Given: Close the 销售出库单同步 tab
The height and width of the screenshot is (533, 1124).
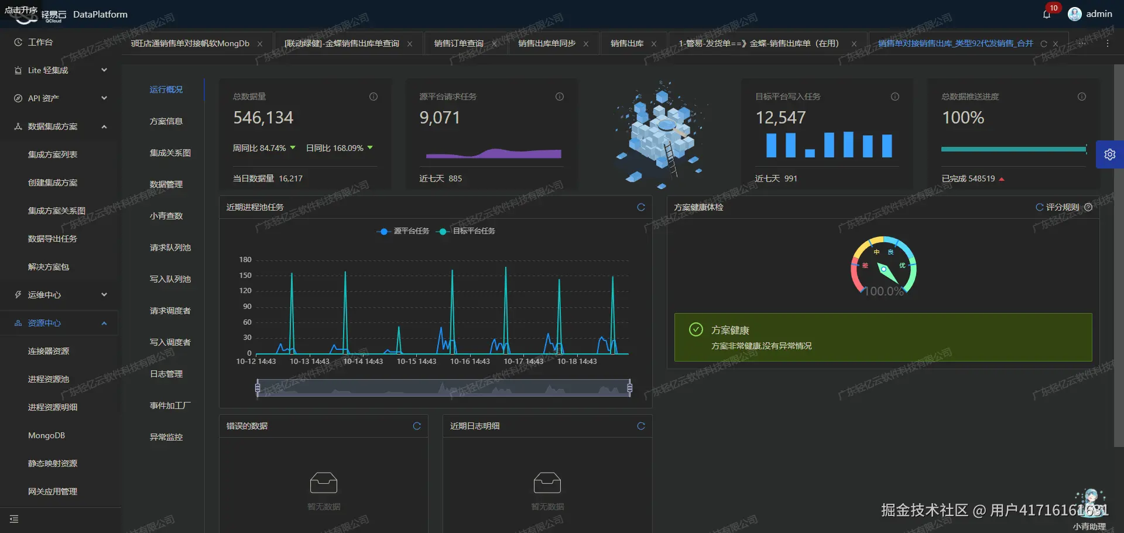Looking at the screenshot, I should pyautogui.click(x=586, y=44).
